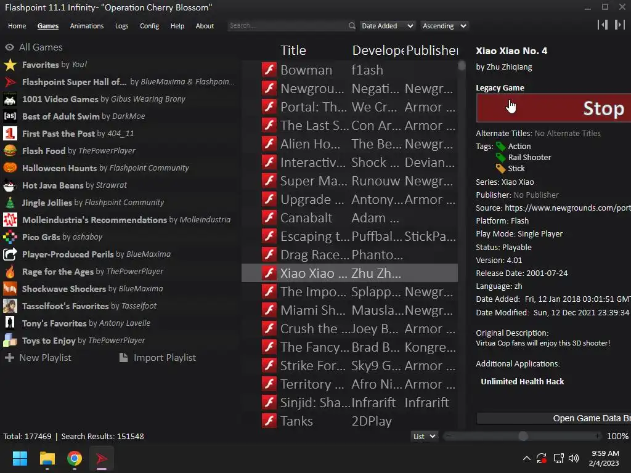Open File Explorer from the taskbar

[47, 458]
